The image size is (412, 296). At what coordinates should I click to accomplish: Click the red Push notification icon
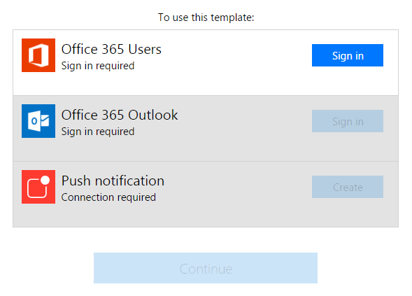pos(38,187)
